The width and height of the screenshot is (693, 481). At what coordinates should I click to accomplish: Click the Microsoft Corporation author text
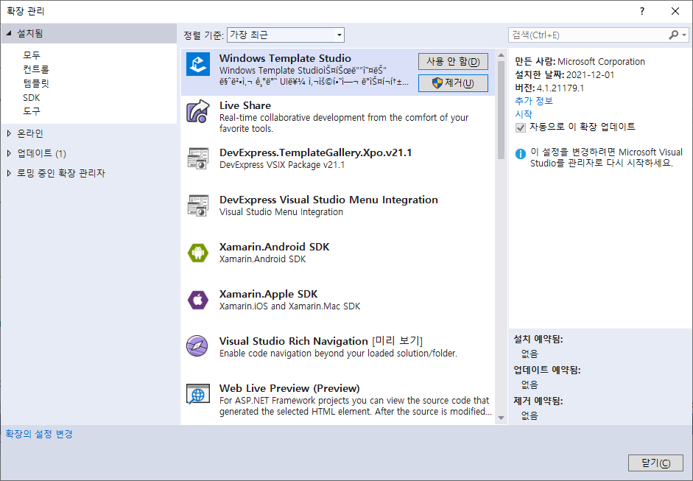coord(601,61)
